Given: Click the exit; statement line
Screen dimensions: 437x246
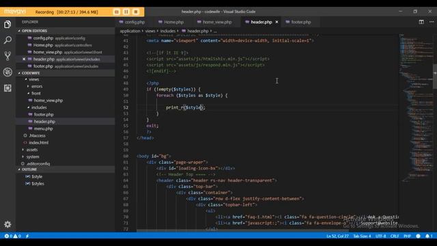Looking at the screenshot, I should click(x=152, y=126).
